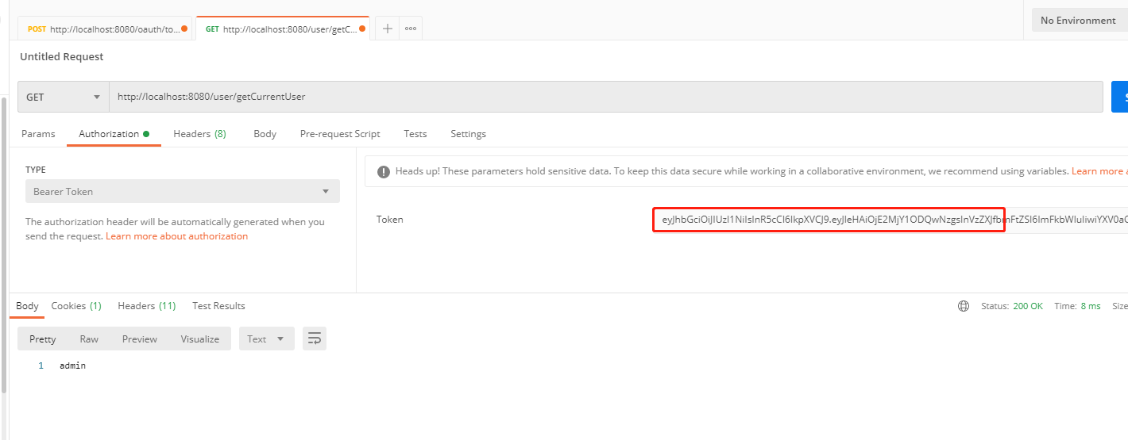Open the Params tab
The image size is (1128, 440).
[x=38, y=134]
